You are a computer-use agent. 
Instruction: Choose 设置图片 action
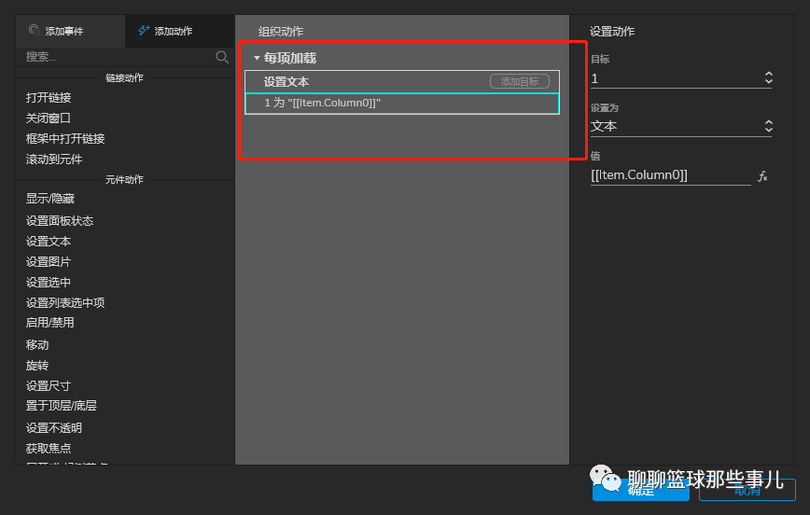(x=48, y=262)
